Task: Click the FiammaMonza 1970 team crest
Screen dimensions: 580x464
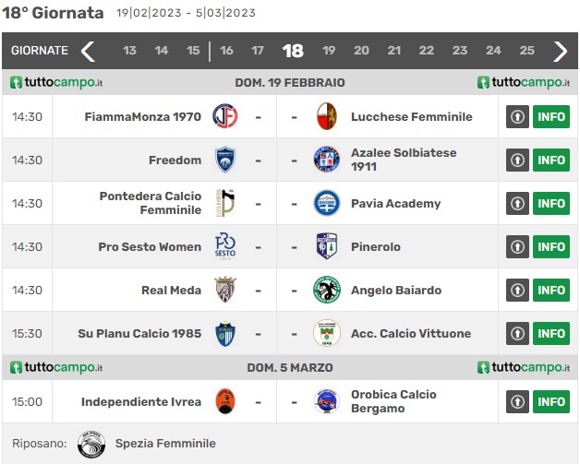Action: 225,116
